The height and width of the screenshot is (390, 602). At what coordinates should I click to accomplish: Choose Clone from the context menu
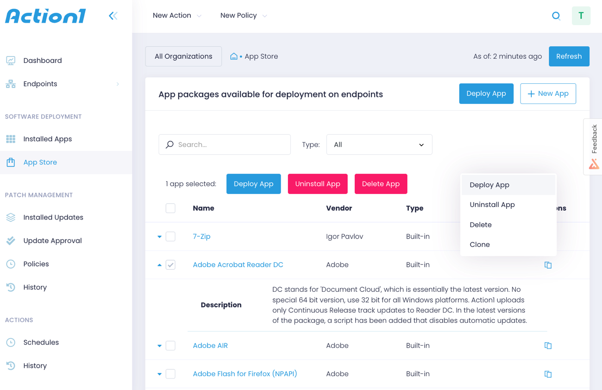[480, 244]
